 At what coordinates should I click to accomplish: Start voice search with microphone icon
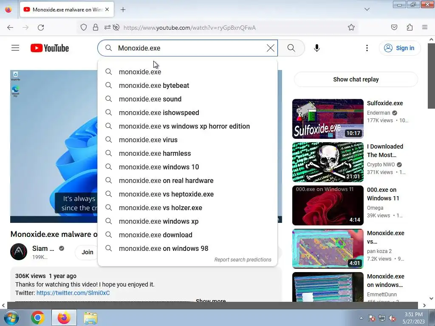coord(317,48)
